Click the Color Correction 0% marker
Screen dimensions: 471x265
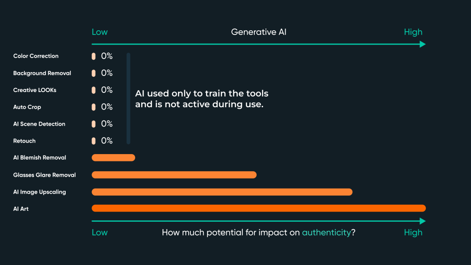[x=93, y=56]
